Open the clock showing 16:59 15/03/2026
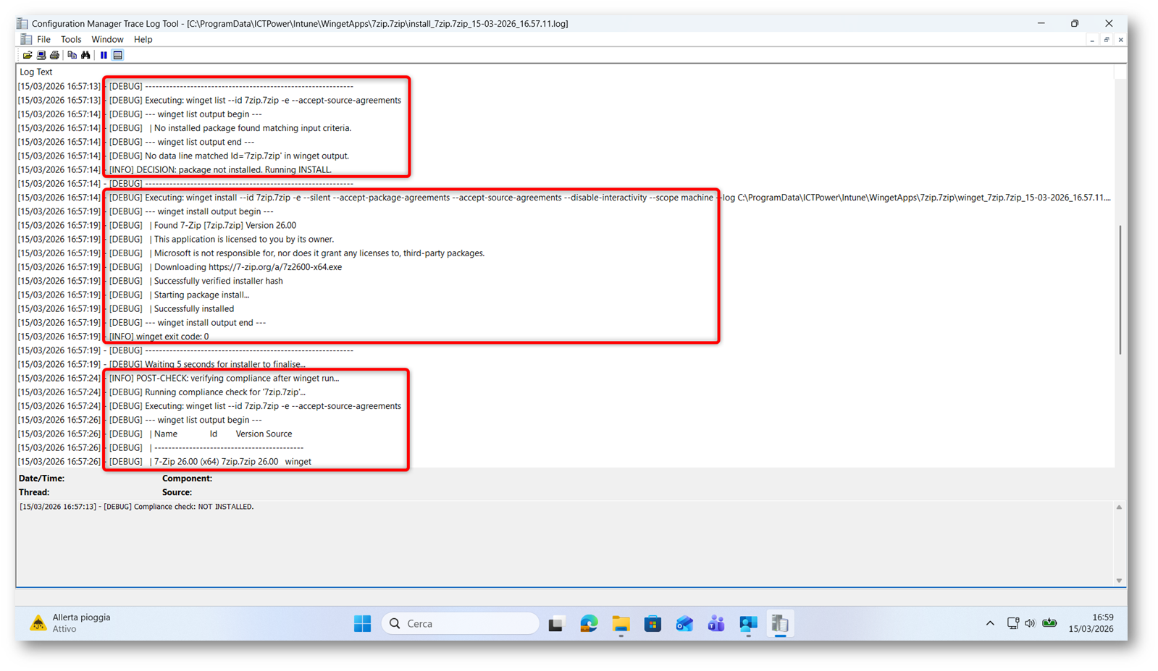The height and width of the screenshot is (671, 1158). click(1091, 623)
